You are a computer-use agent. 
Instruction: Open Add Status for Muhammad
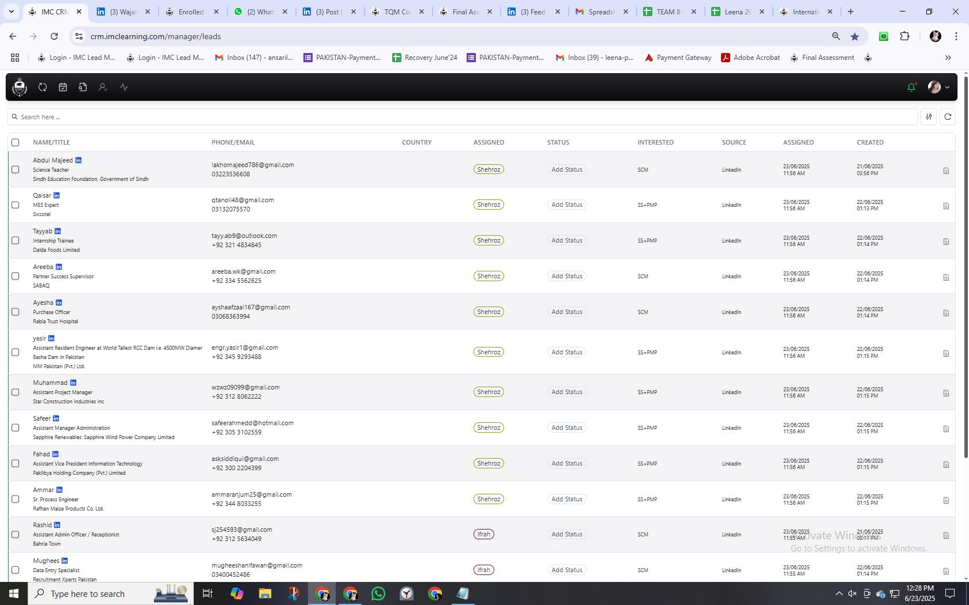(566, 392)
